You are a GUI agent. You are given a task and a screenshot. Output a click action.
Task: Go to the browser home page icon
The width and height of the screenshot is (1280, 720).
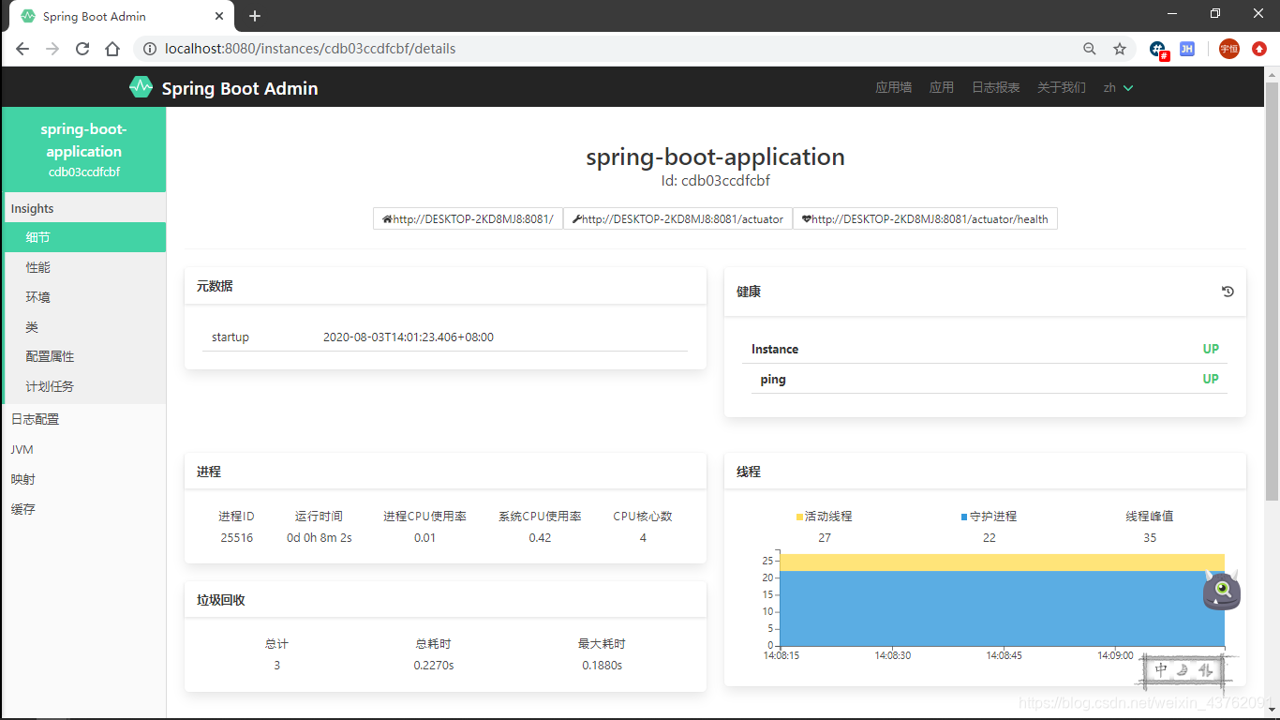click(x=112, y=49)
